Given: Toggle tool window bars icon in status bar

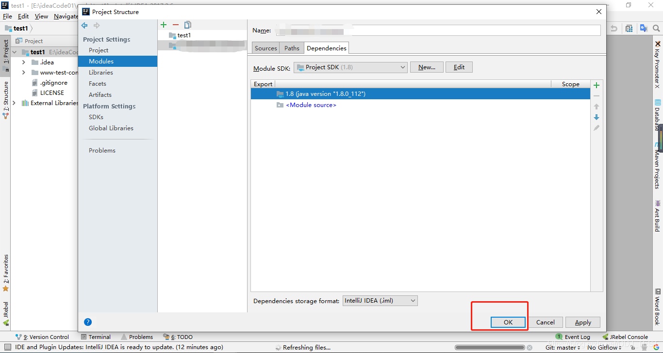Looking at the screenshot, I should (7, 347).
